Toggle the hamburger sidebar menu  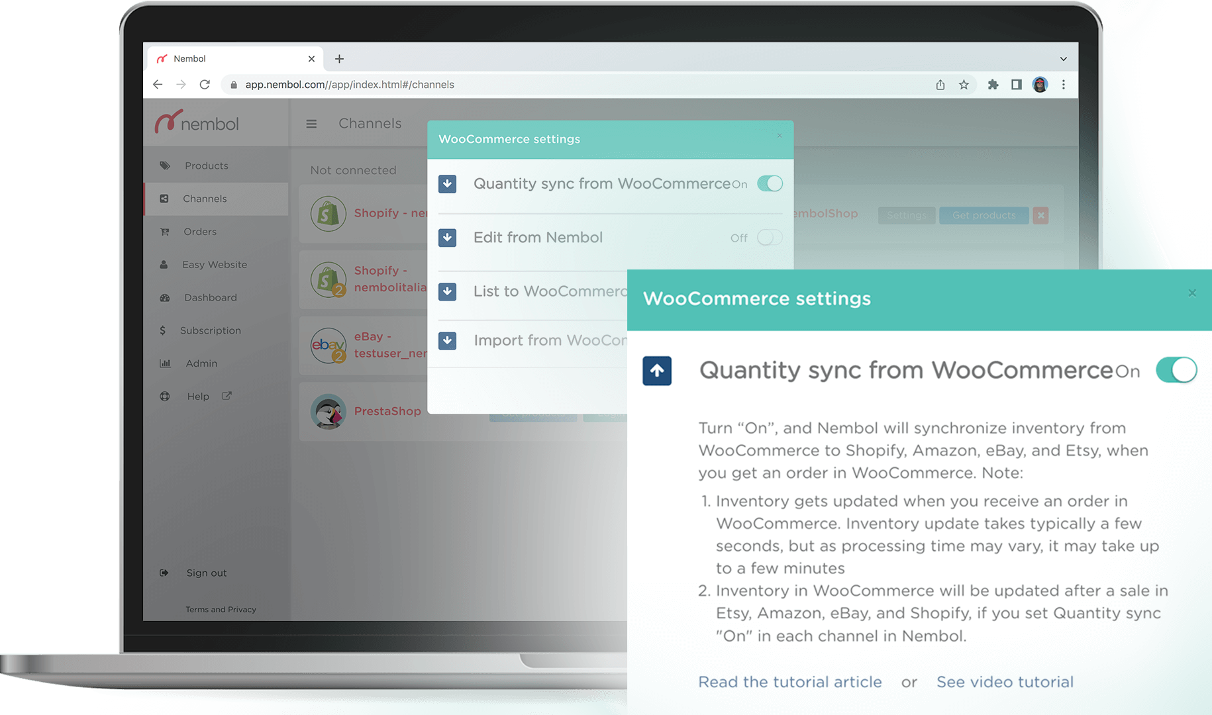tap(311, 124)
